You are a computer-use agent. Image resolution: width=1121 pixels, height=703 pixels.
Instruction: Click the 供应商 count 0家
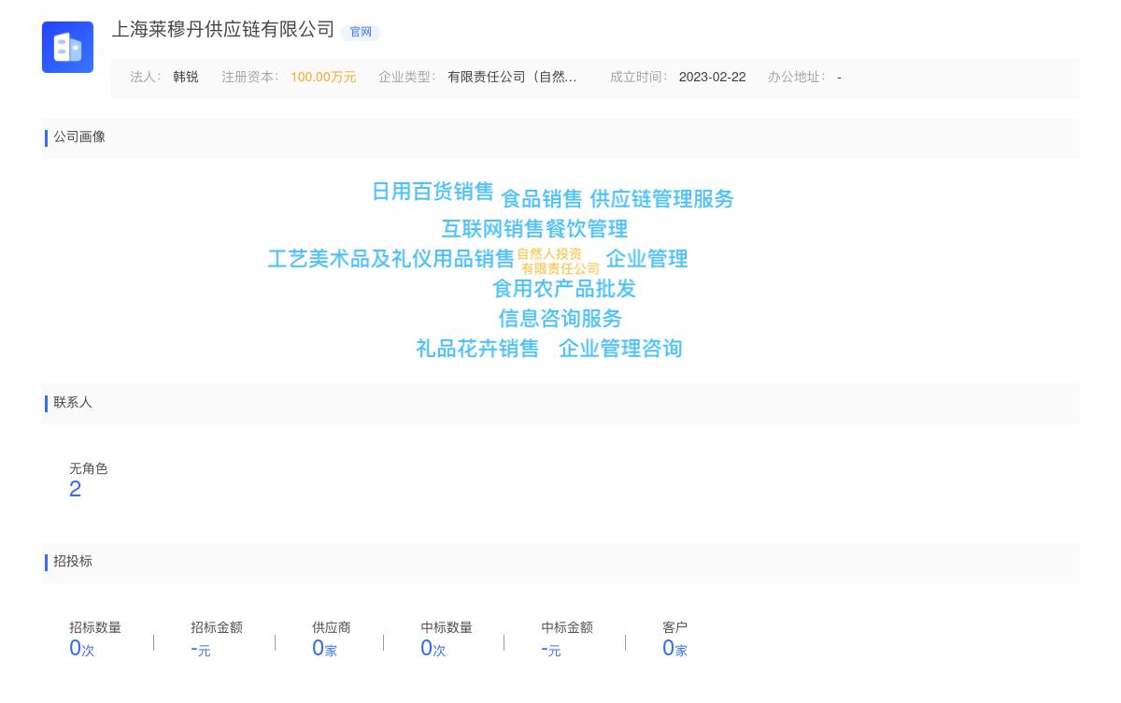coord(324,649)
